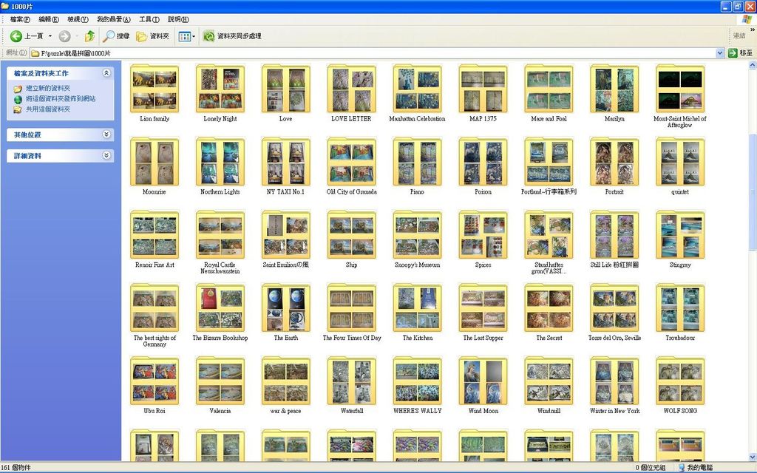Expand the 詳細資料 panel
The width and height of the screenshot is (757, 473).
[x=106, y=155]
